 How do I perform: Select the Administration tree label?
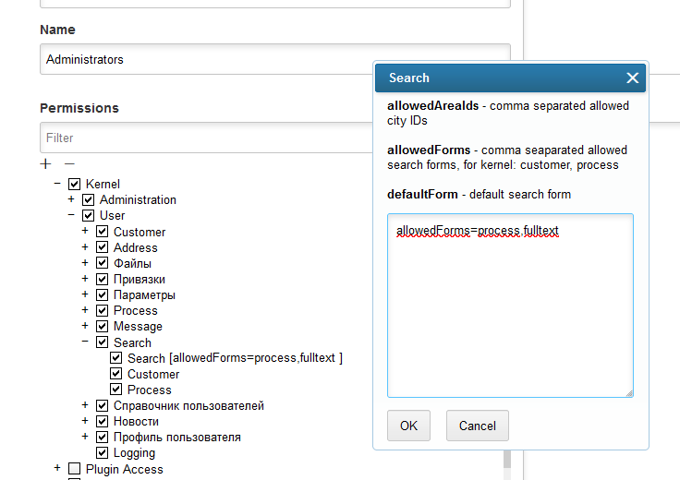[x=138, y=199]
